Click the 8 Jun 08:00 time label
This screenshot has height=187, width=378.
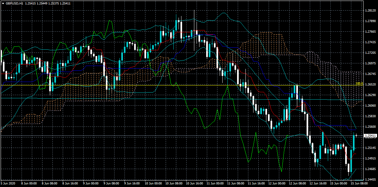point(50,184)
